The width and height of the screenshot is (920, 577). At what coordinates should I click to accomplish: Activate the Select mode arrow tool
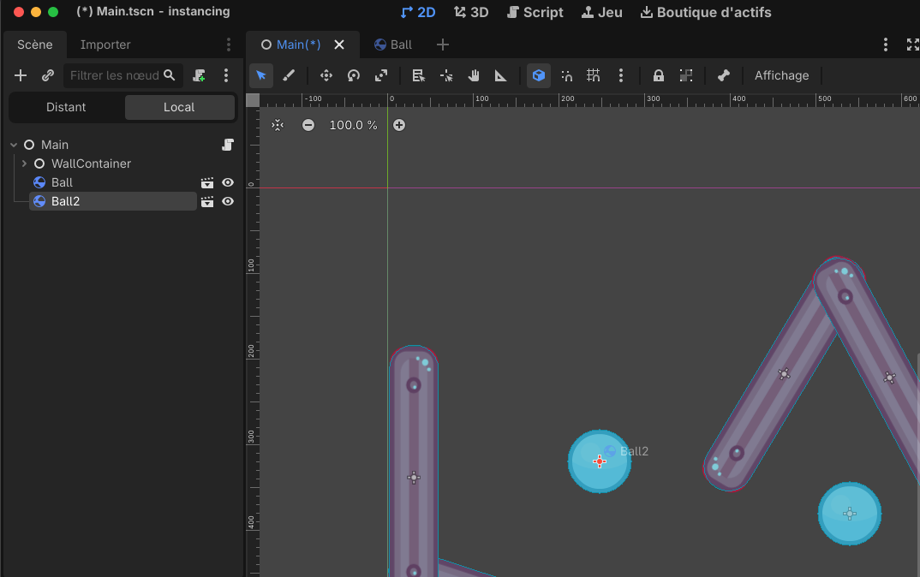(x=261, y=75)
